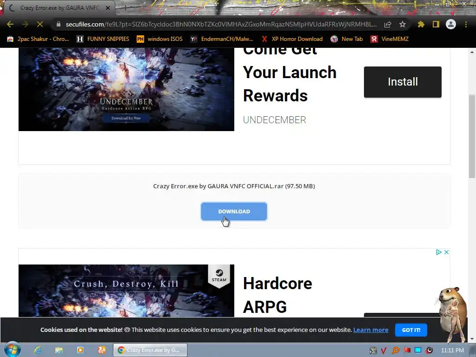Click the AdChoices triangle icon
Screen dimensions: 476x357
tap(439, 252)
